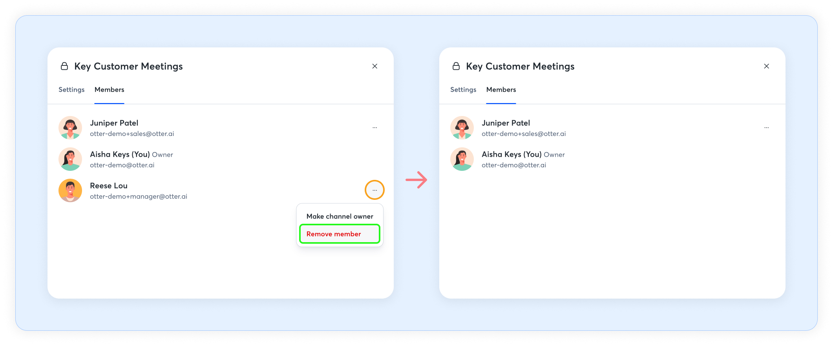Open Reese Lou's three-dot options menu

(x=374, y=190)
